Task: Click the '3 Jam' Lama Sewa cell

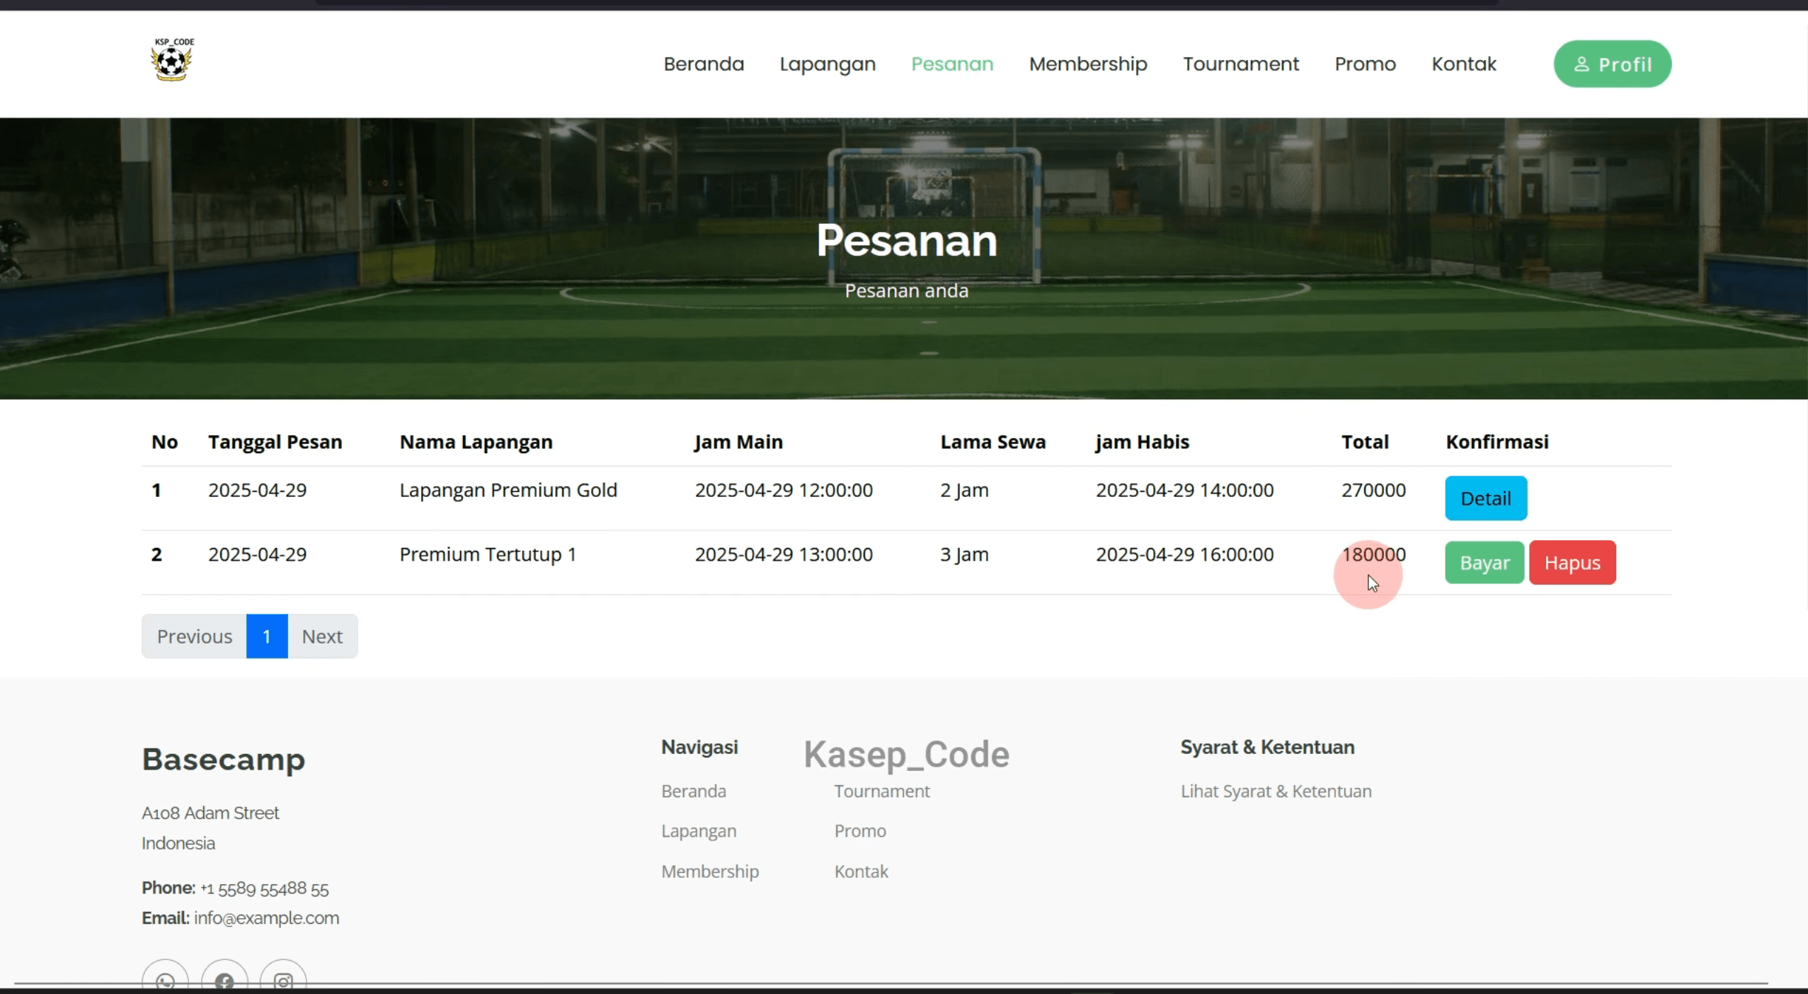Action: pyautogui.click(x=964, y=554)
